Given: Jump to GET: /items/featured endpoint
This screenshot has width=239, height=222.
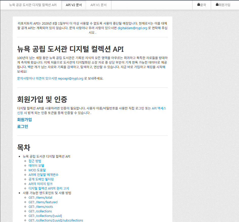Looking at the screenshot, I should (x=43, y=202).
